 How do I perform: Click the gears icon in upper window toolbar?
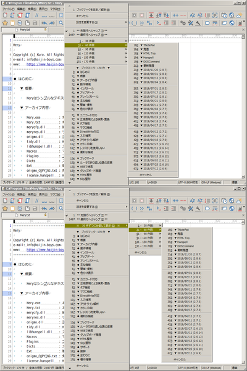tap(183, 23)
